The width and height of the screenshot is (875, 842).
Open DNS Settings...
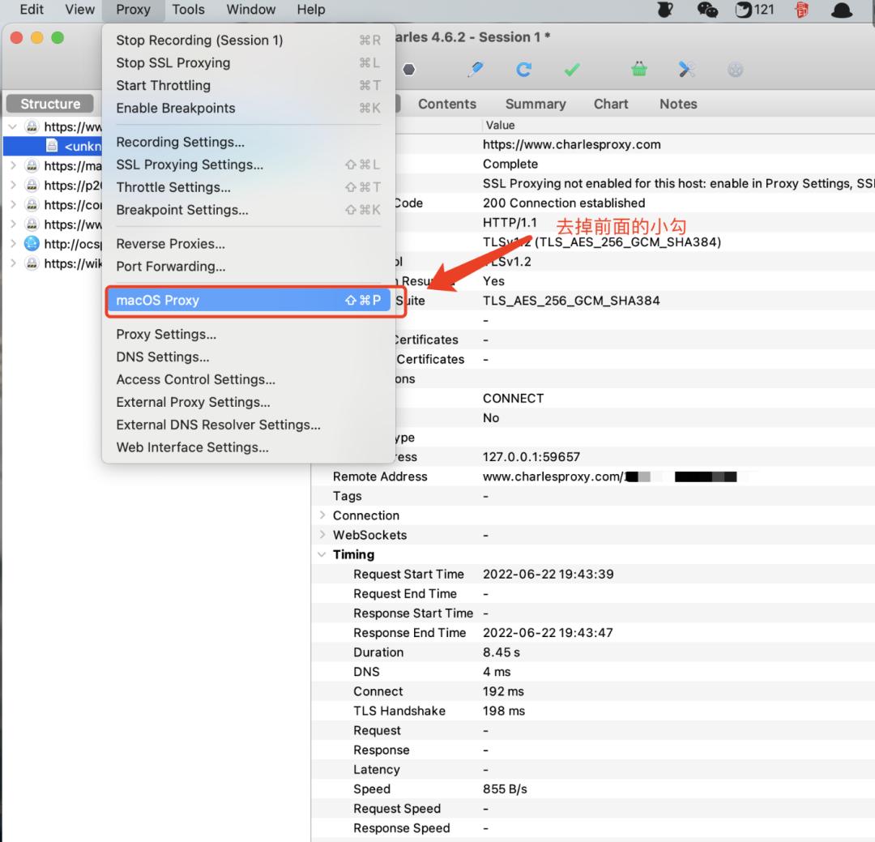coord(249,357)
